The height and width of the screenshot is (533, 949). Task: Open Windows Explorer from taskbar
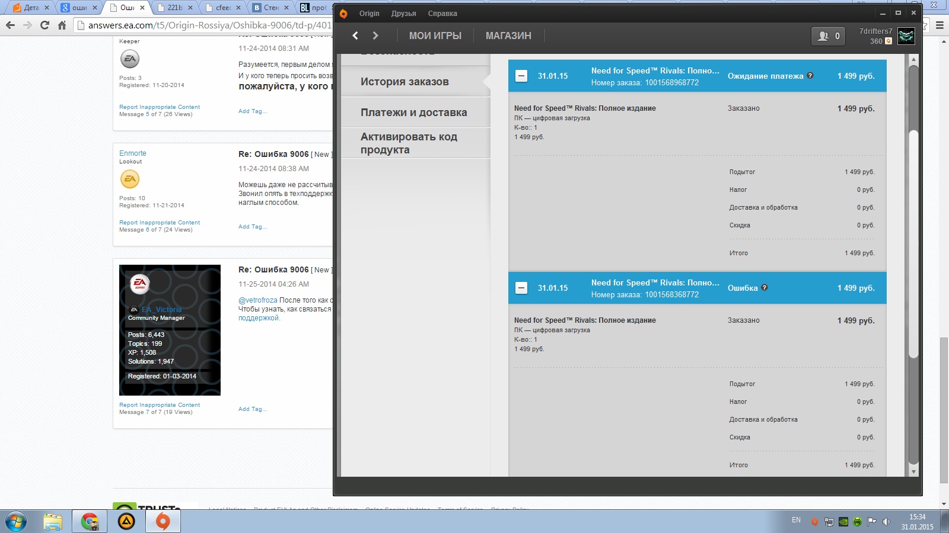click(53, 521)
